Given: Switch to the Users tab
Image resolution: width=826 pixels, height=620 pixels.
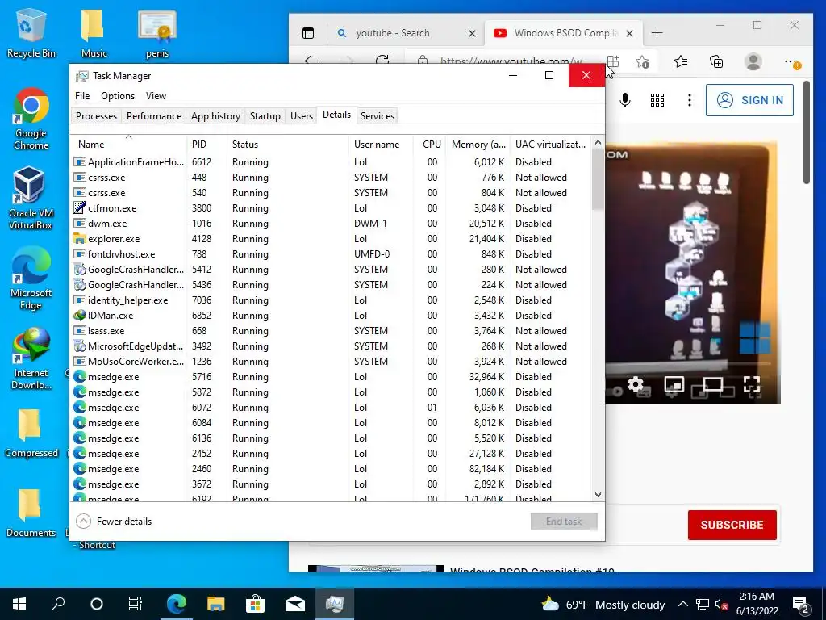Looking at the screenshot, I should tap(302, 116).
